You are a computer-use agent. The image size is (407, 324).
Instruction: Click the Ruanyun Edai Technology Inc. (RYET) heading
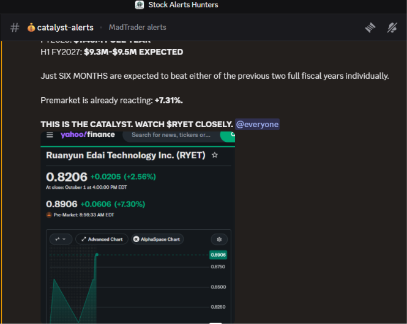coord(125,155)
